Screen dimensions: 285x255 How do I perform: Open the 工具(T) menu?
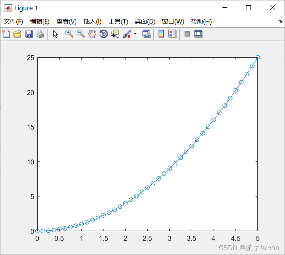[118, 22]
